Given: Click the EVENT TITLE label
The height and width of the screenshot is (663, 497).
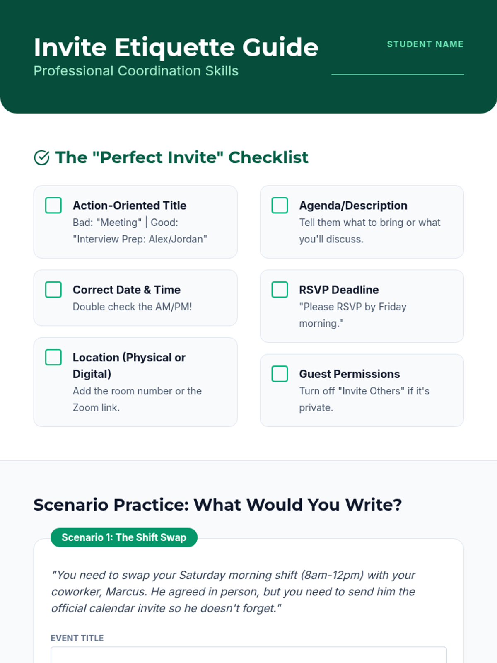Looking at the screenshot, I should 77,638.
